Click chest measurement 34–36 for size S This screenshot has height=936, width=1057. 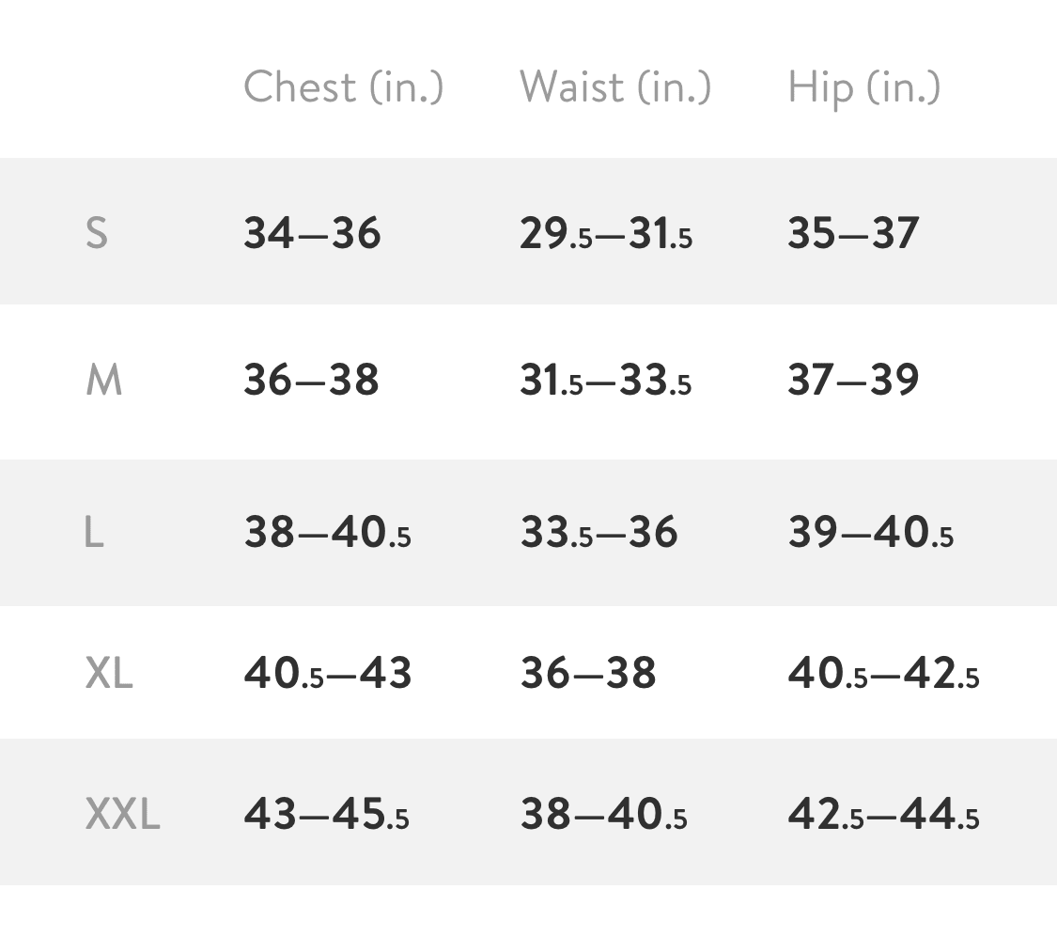[x=312, y=233]
